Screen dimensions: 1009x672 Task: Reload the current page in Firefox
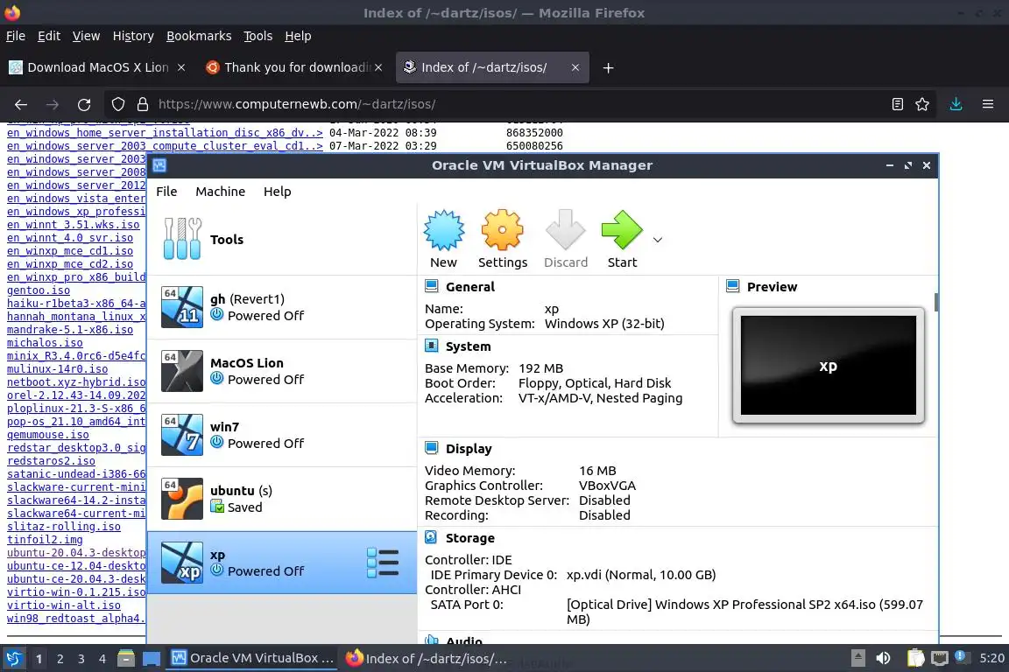click(84, 104)
